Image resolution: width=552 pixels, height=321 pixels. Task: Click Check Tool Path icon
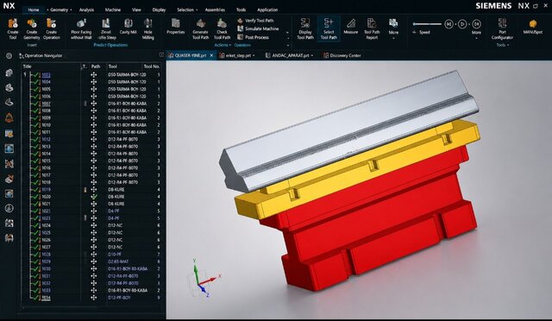coord(222,24)
